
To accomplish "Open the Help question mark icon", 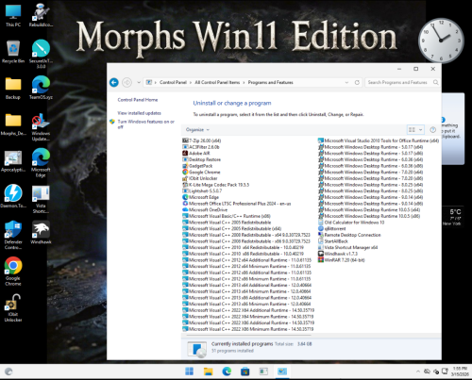I will pos(433,129).
